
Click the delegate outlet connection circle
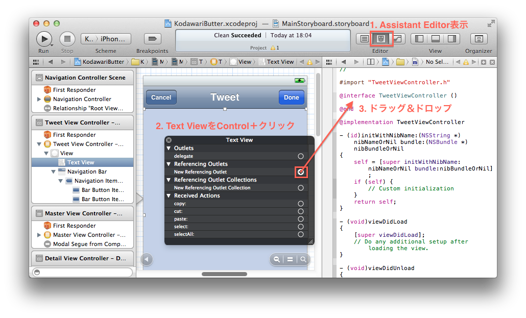click(x=301, y=156)
